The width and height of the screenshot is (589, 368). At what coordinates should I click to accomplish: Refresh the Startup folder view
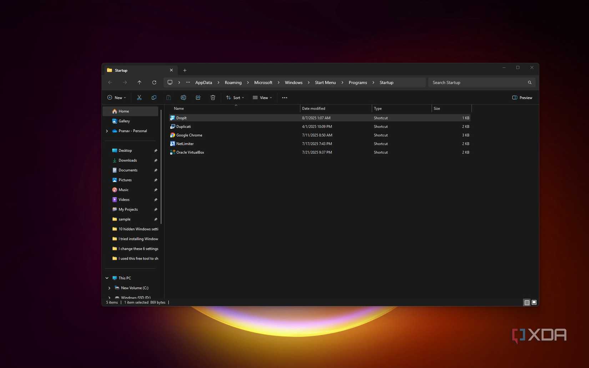(154, 82)
